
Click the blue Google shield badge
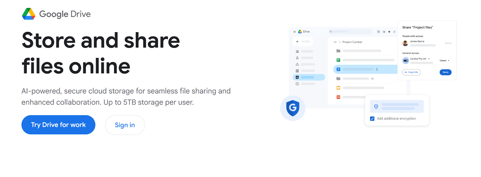tap(293, 108)
